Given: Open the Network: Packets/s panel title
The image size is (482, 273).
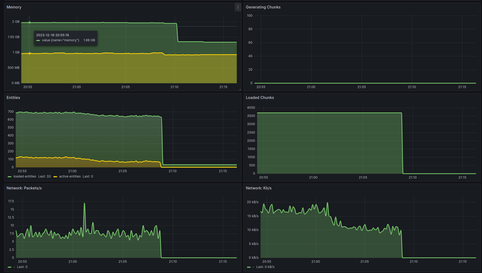Looking at the screenshot, I should [x=24, y=188].
